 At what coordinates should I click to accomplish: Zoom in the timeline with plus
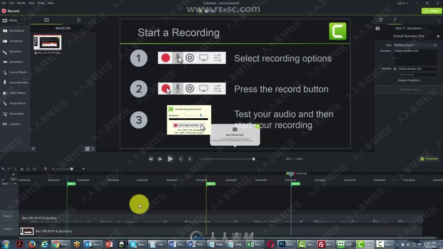(83, 169)
